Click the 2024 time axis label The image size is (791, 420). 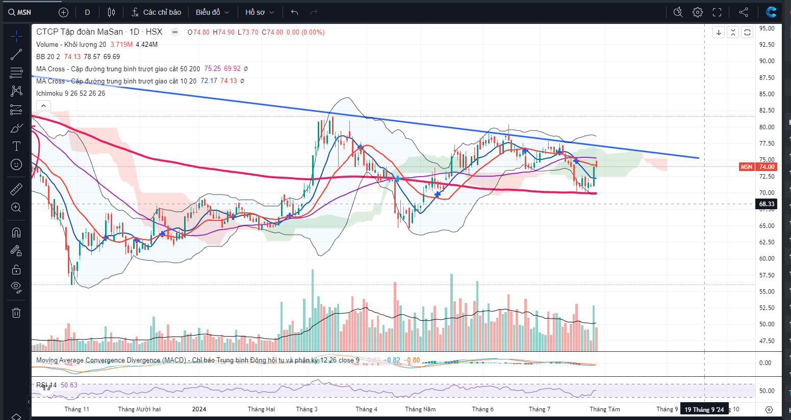click(x=199, y=409)
